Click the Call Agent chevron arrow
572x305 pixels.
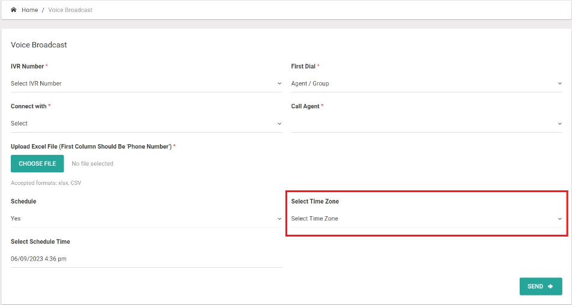tap(559, 124)
